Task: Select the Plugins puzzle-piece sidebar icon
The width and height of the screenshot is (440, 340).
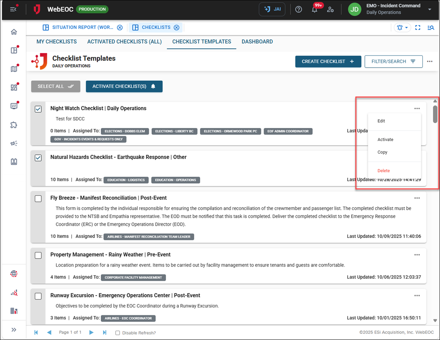Action: (x=14, y=125)
